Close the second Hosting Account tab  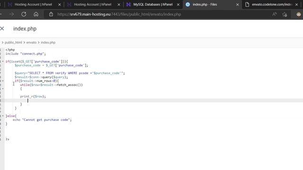point(119,5)
